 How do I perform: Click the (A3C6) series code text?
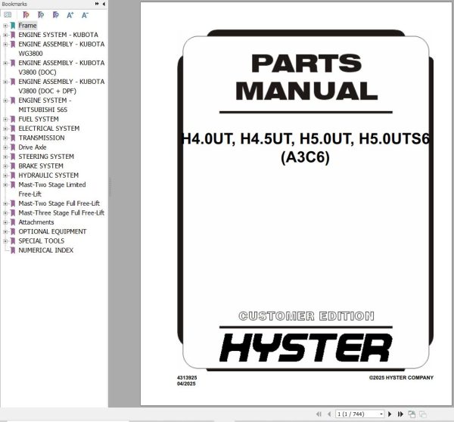click(x=305, y=157)
